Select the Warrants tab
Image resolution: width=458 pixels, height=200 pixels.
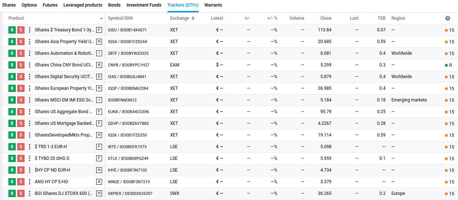(213, 5)
